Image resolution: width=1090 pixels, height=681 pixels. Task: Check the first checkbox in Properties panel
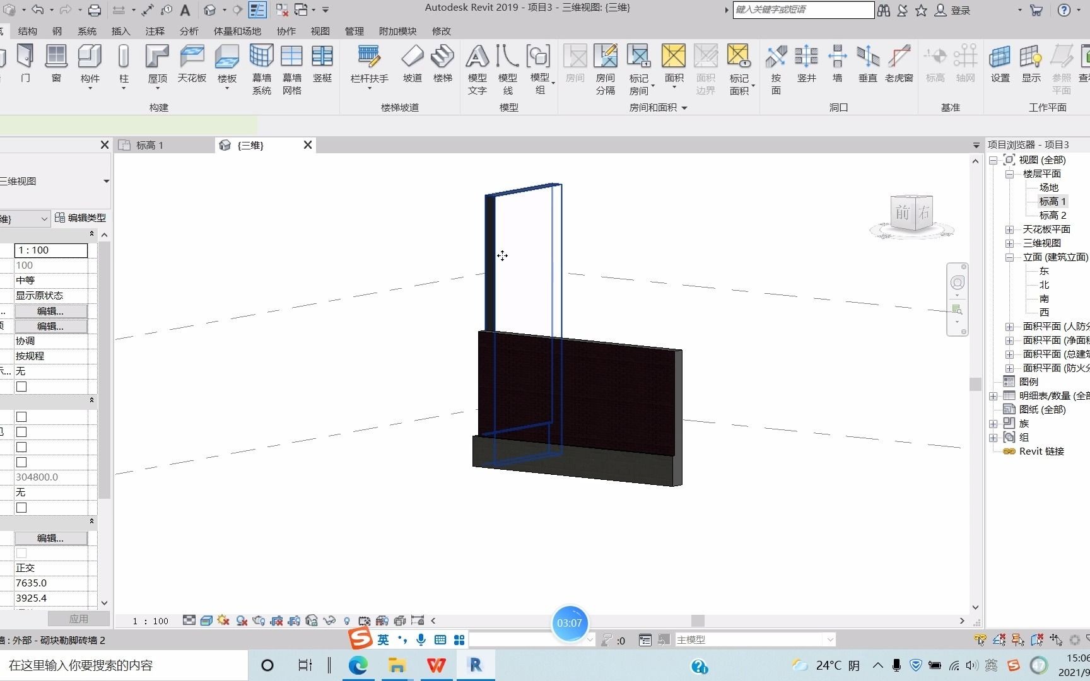[21, 387]
